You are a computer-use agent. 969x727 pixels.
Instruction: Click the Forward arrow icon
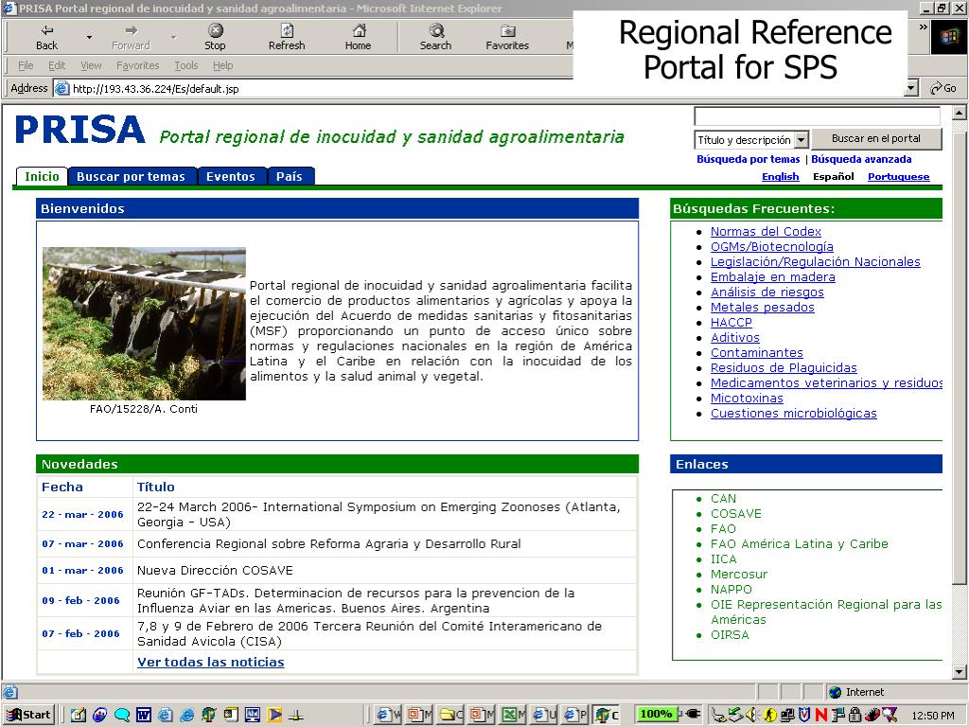tap(131, 30)
